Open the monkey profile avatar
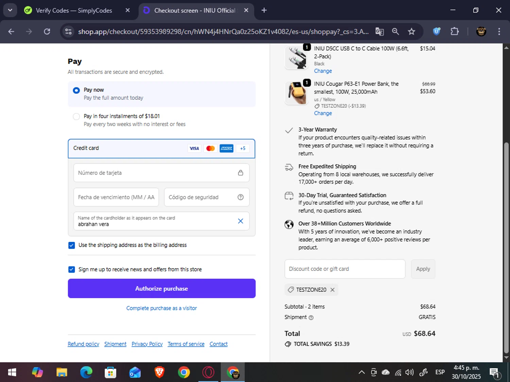 [x=481, y=32]
